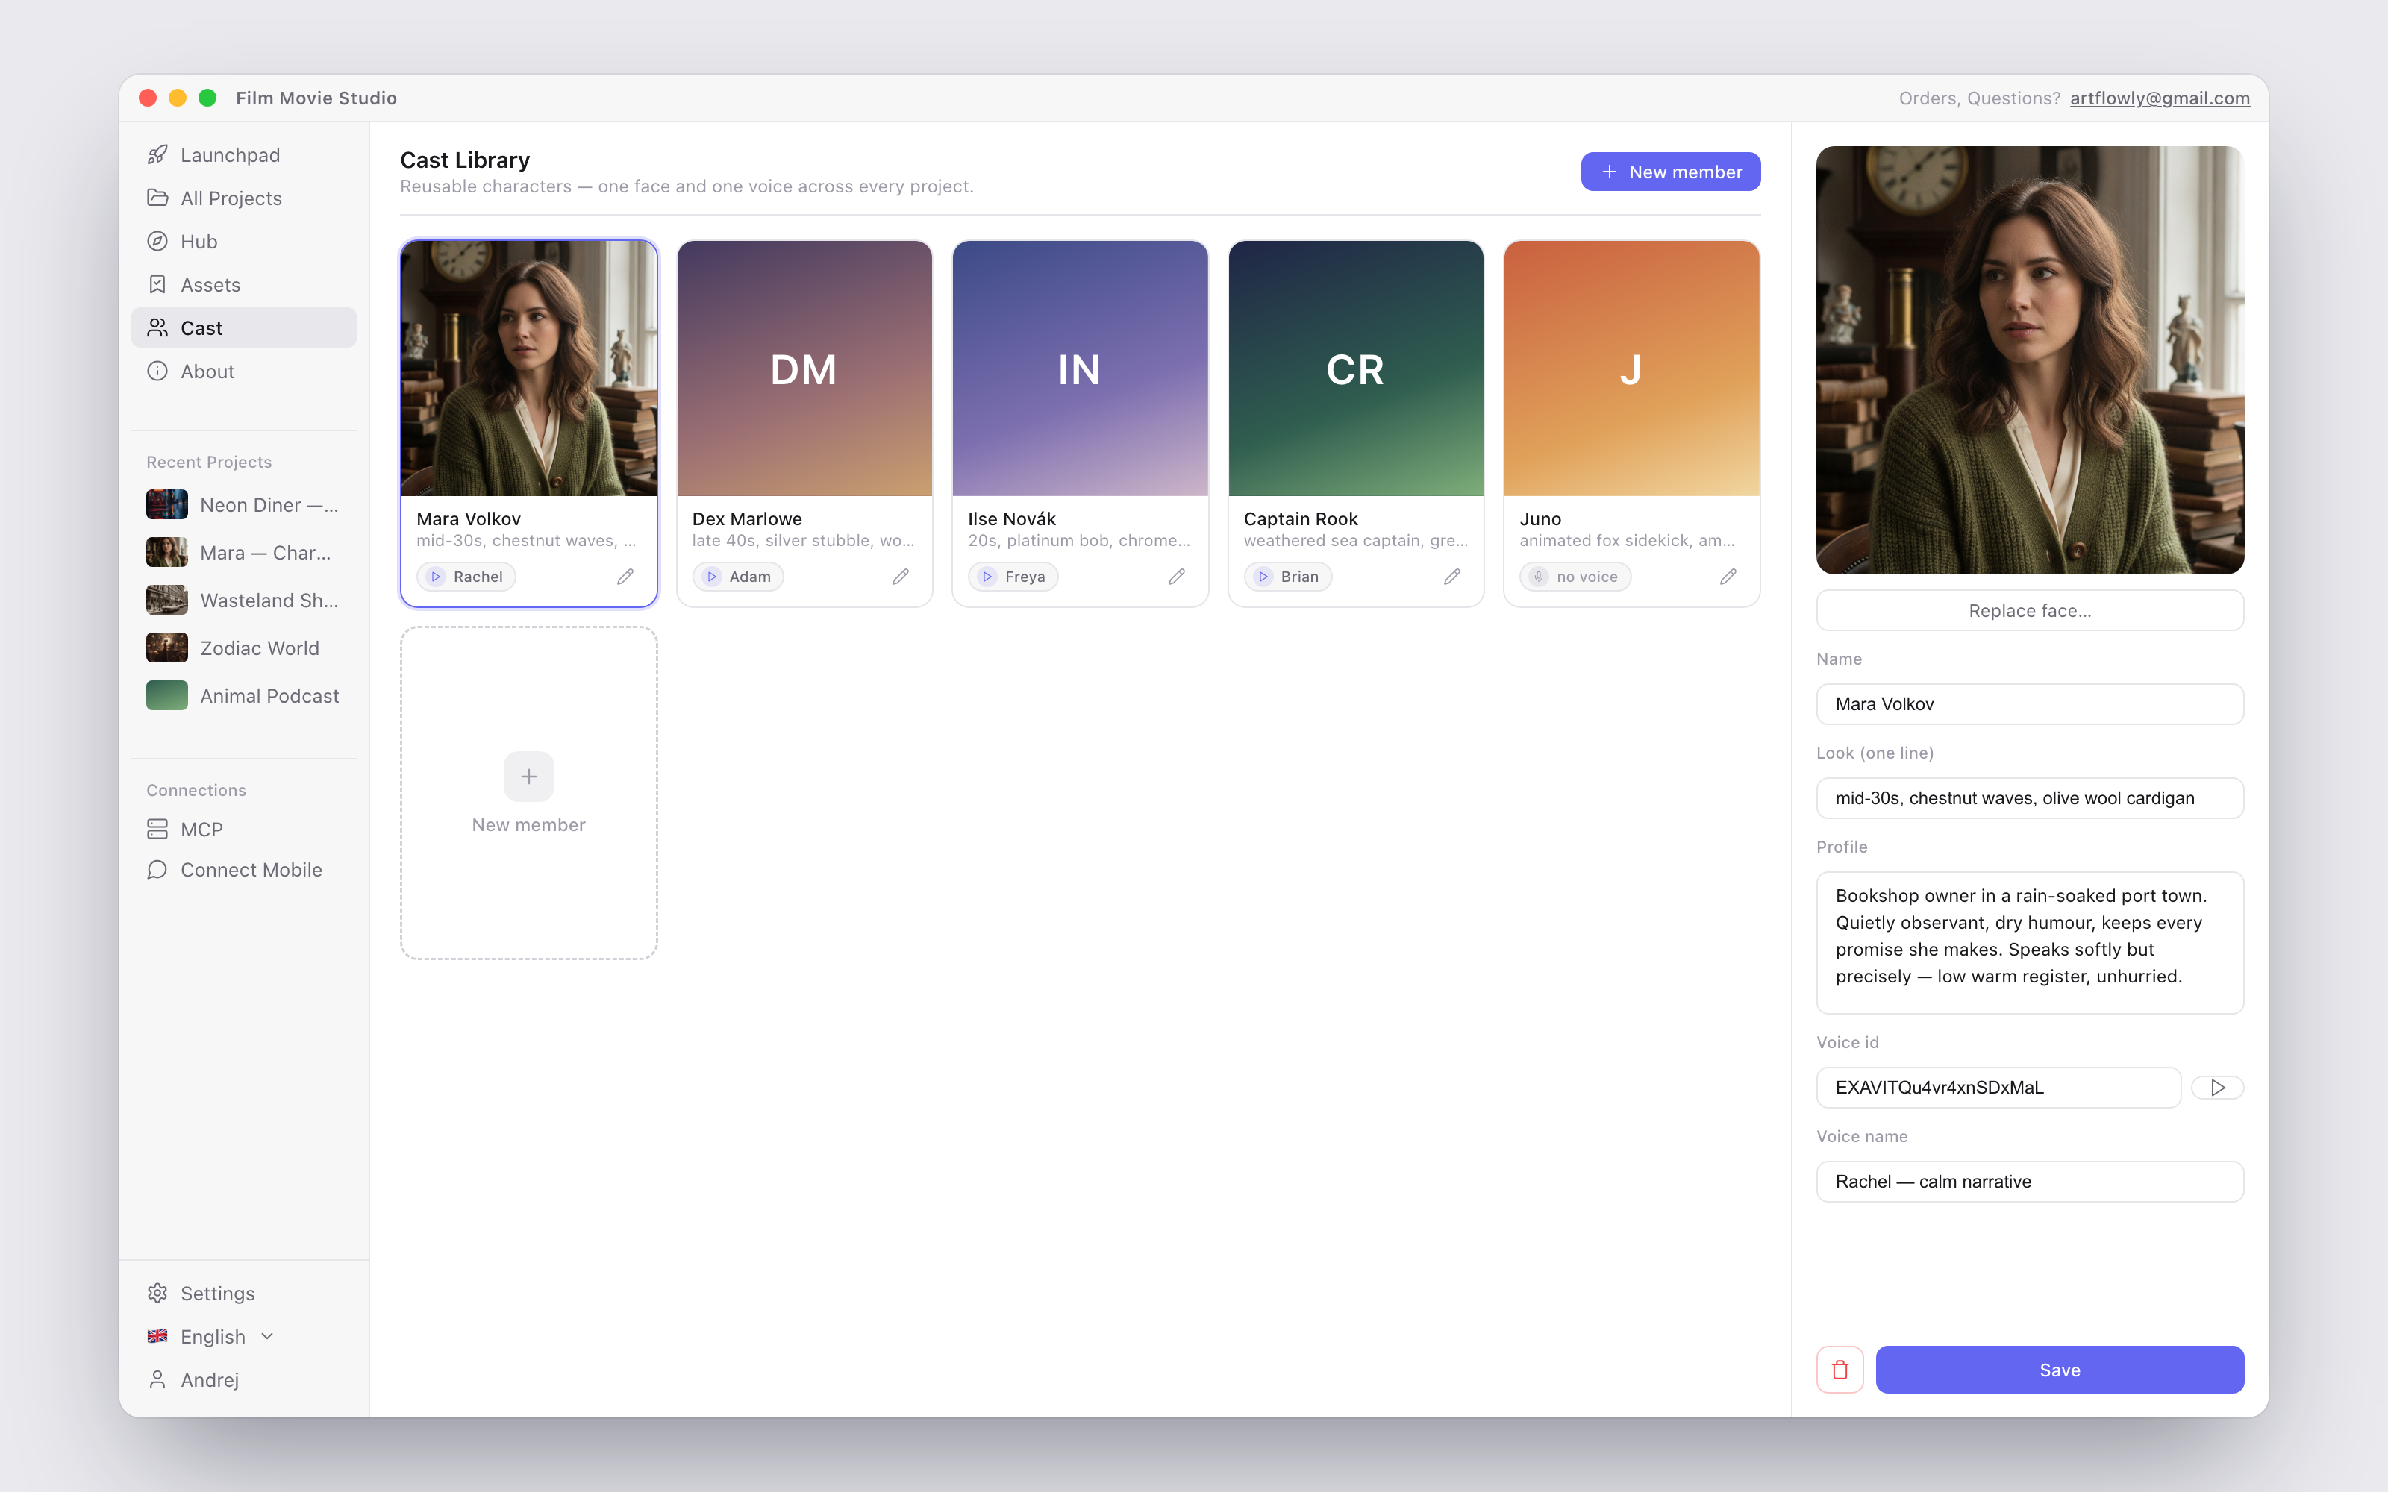The width and height of the screenshot is (2388, 1492).
Task: Open the Zodiac World recent project
Action: pyautogui.click(x=244, y=648)
